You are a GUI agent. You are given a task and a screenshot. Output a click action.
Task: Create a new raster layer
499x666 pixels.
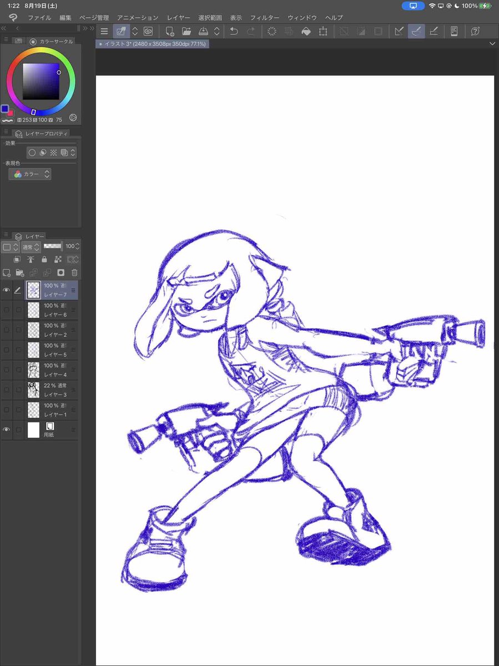(7, 273)
